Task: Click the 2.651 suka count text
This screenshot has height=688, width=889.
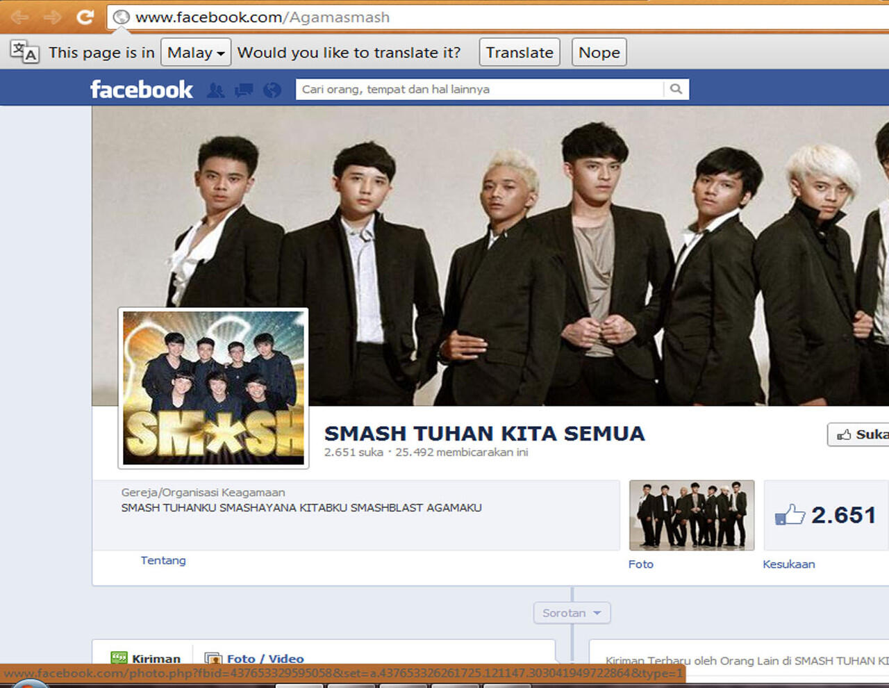Action: tap(354, 452)
